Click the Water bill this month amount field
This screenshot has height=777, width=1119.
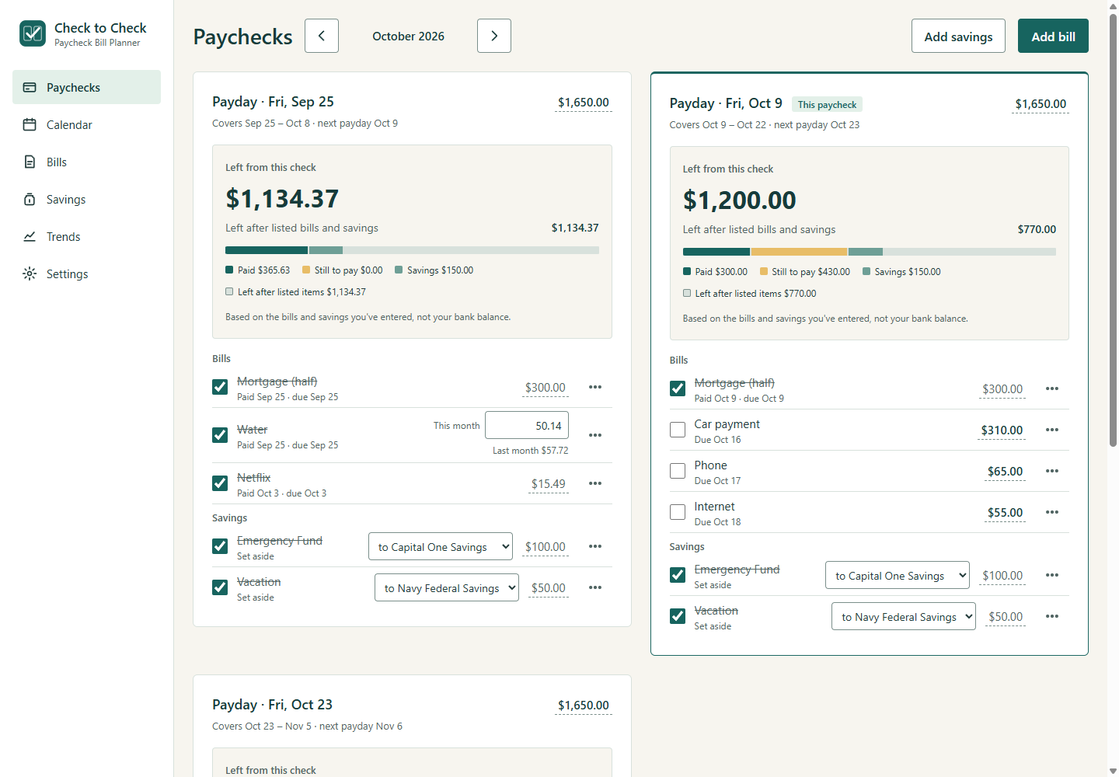point(527,426)
